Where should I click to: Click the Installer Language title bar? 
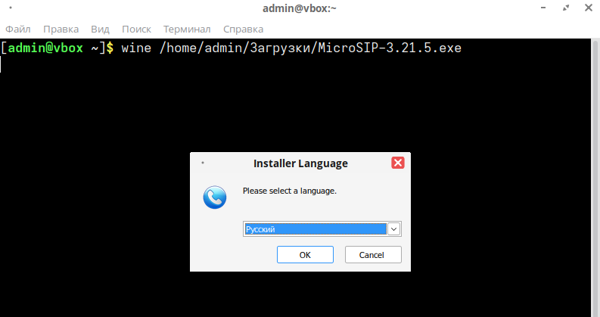pos(300,163)
